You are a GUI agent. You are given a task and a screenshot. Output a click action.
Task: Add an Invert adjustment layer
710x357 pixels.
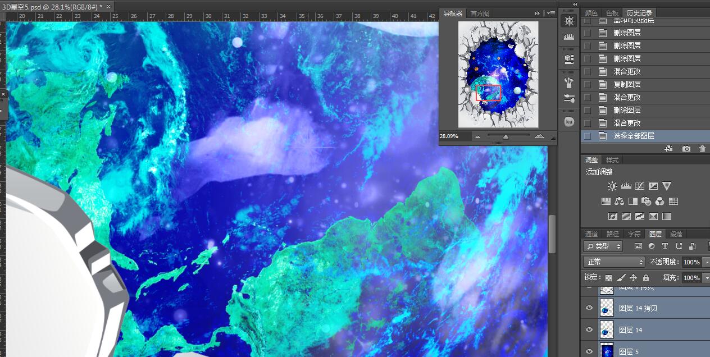[x=613, y=216]
